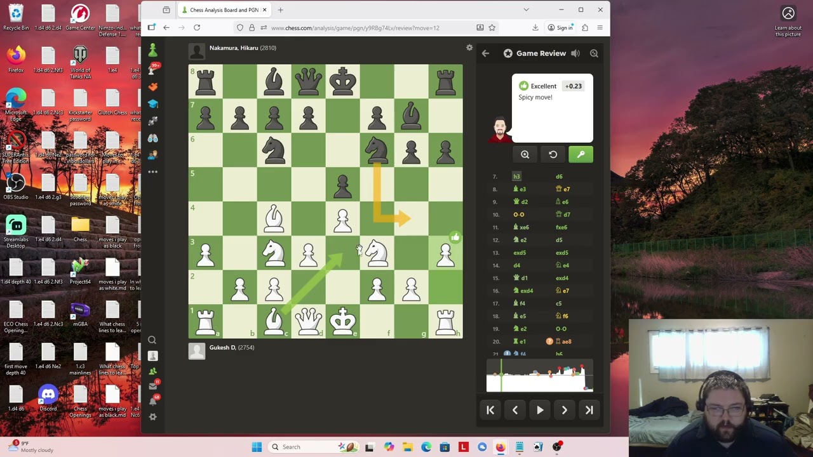Open Firefox downloads arrow
Image resolution: width=813 pixels, height=457 pixels.
(535, 28)
